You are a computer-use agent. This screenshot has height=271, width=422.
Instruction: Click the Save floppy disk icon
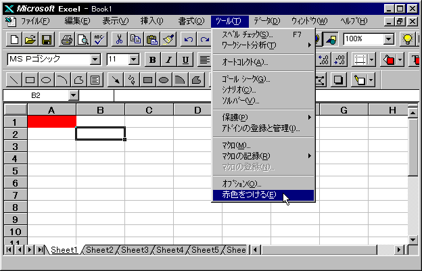click(x=46, y=40)
